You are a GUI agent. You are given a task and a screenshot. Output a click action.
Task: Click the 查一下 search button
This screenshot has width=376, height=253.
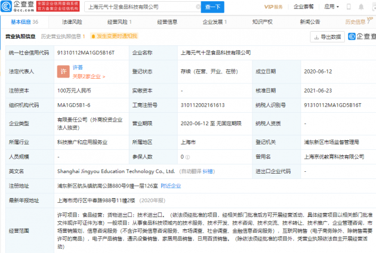[x=212, y=7]
